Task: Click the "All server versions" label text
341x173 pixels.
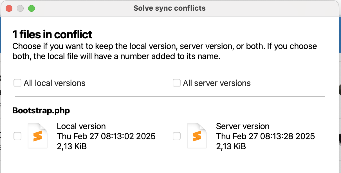Action: click(217, 83)
